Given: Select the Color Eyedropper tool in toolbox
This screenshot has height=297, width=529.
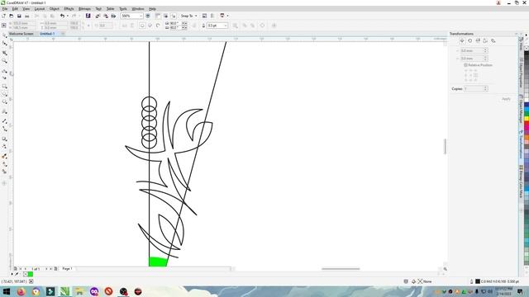Looking at the screenshot, I should tap(4, 156).
